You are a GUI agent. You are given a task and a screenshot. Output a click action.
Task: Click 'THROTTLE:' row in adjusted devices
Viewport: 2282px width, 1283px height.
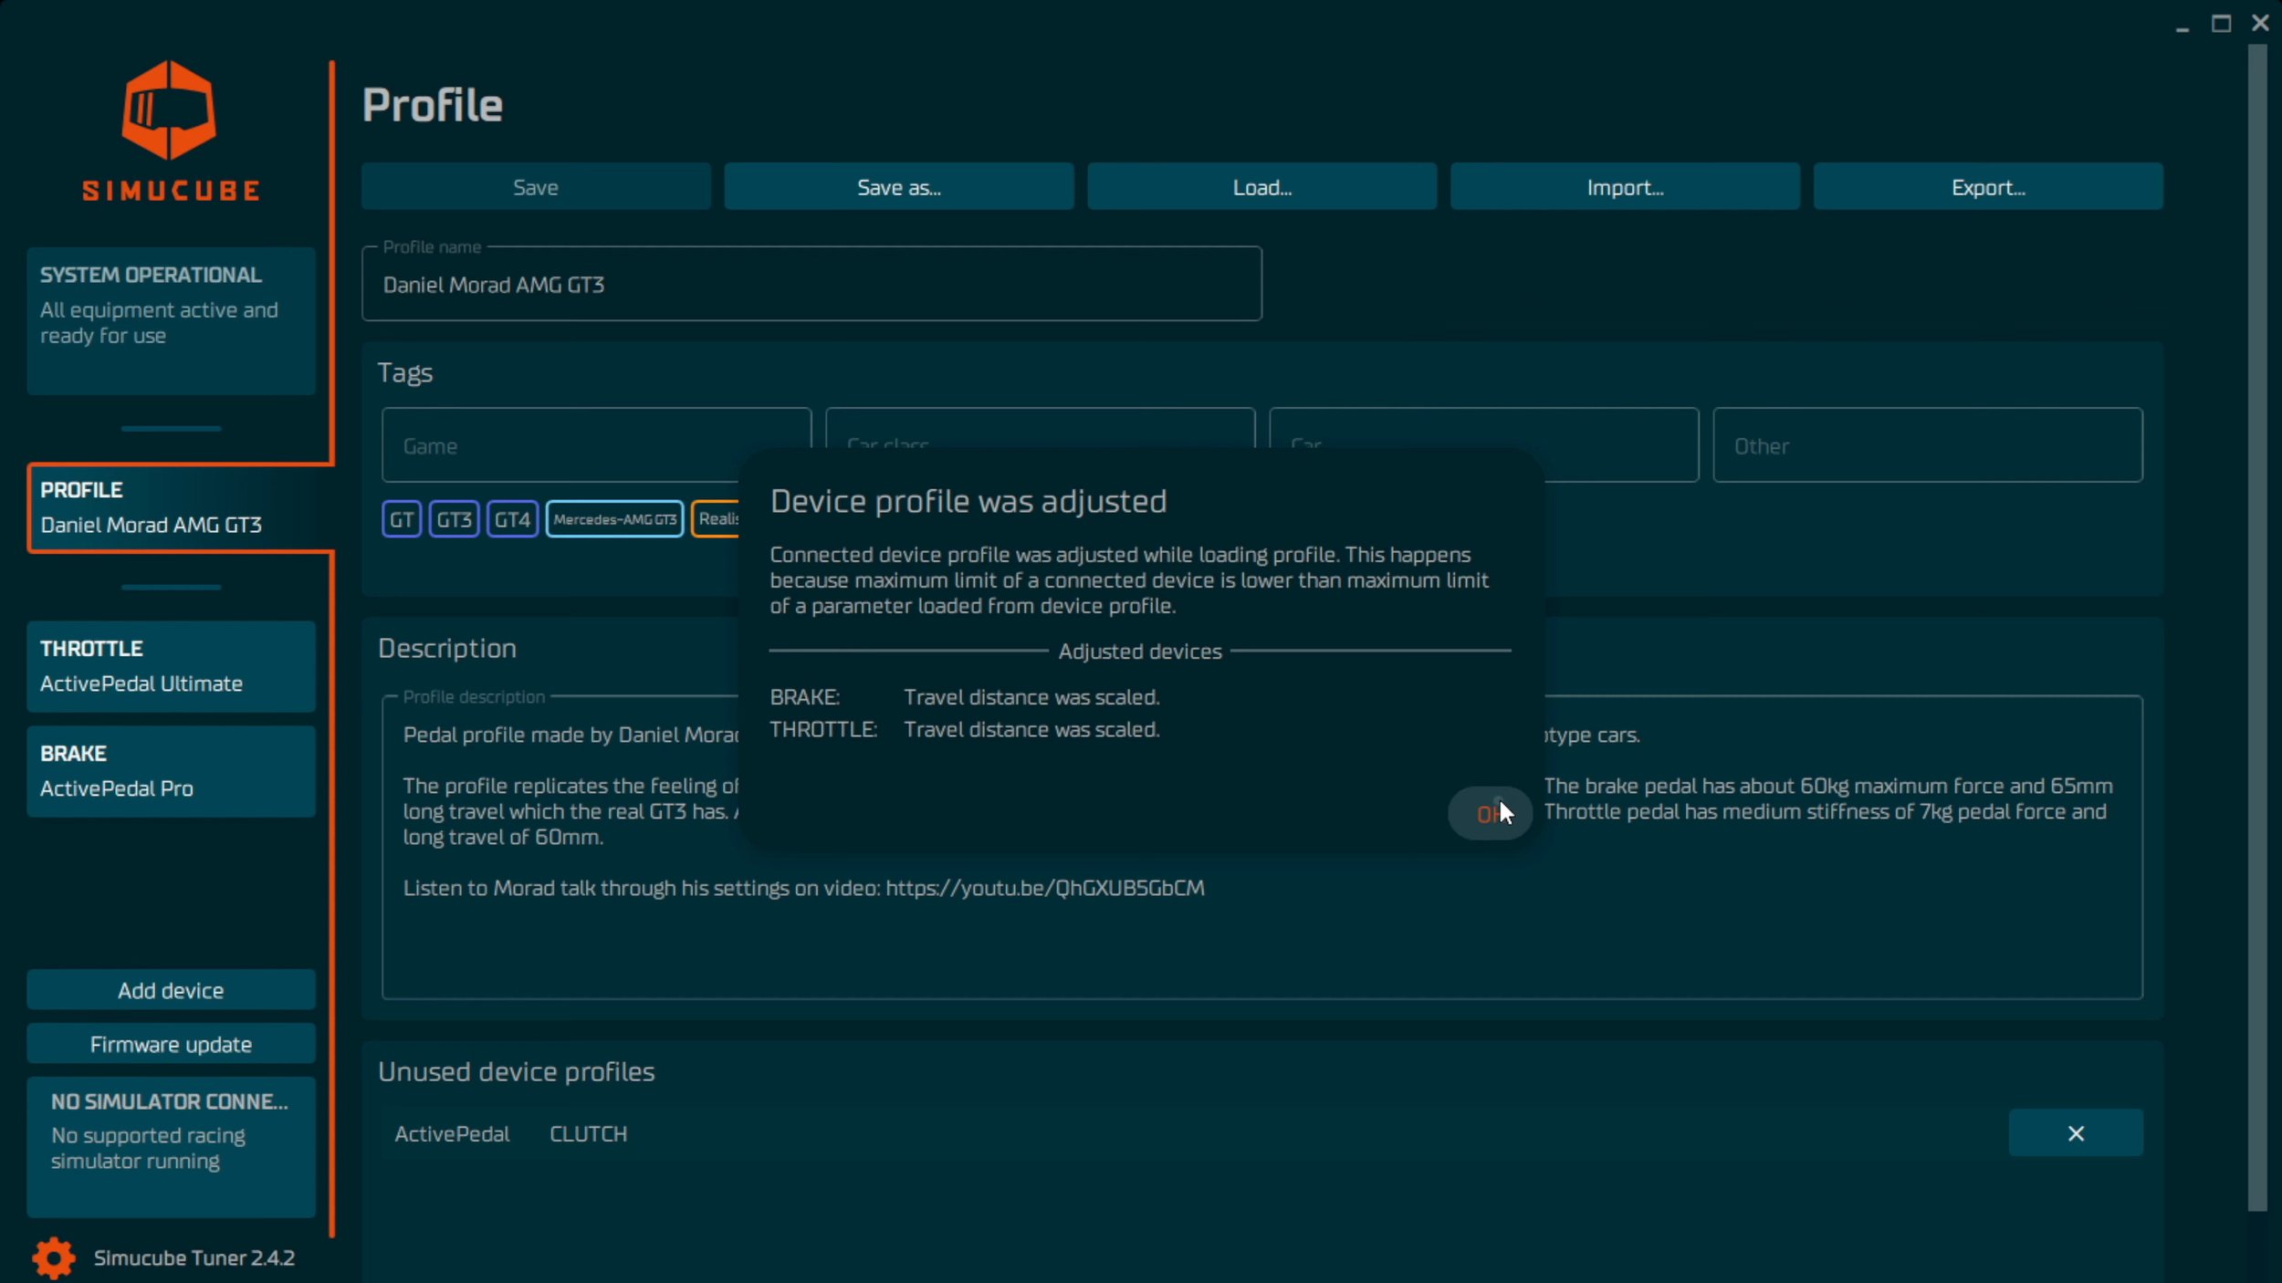pos(965,730)
